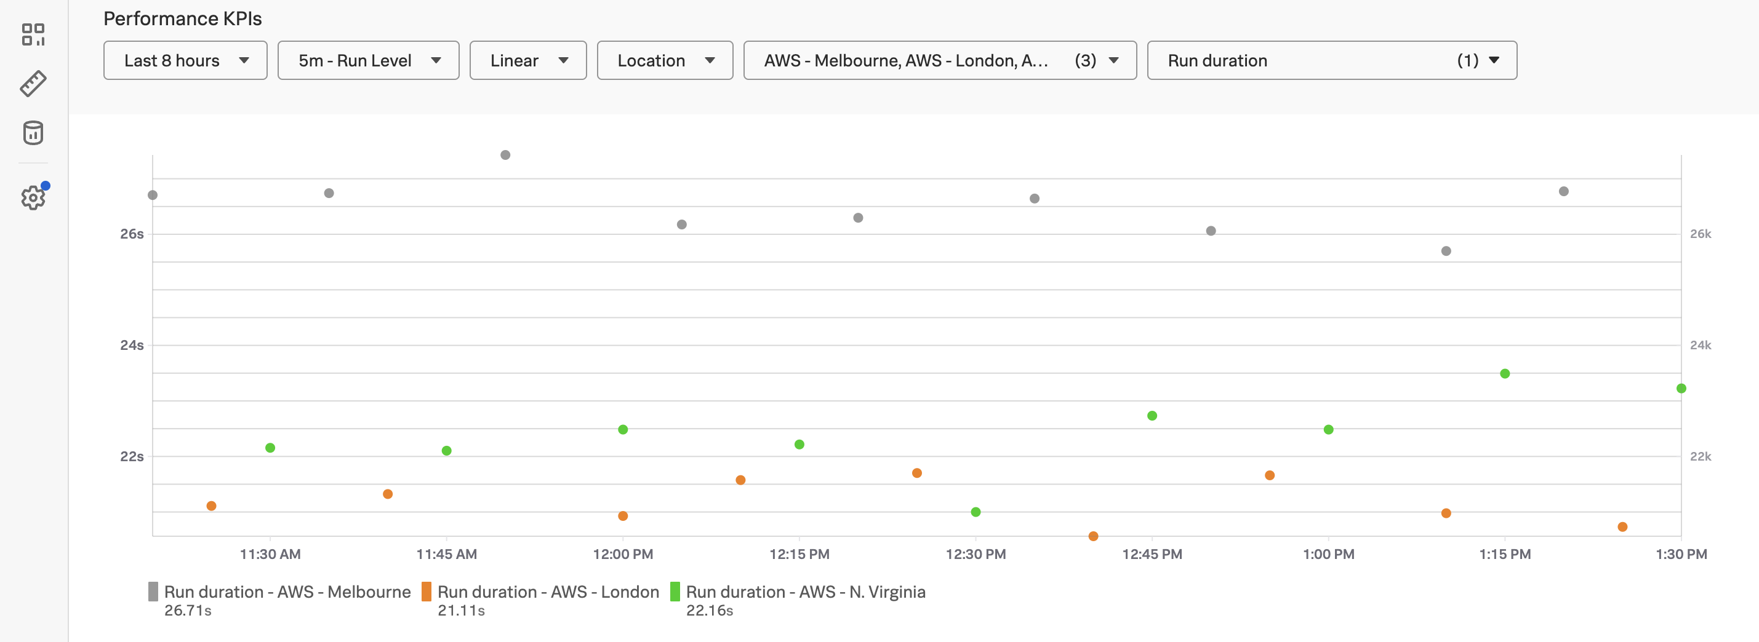This screenshot has height=642, width=1759.
Task: Click the green N. Virginia legend color swatch
Action: (x=675, y=592)
